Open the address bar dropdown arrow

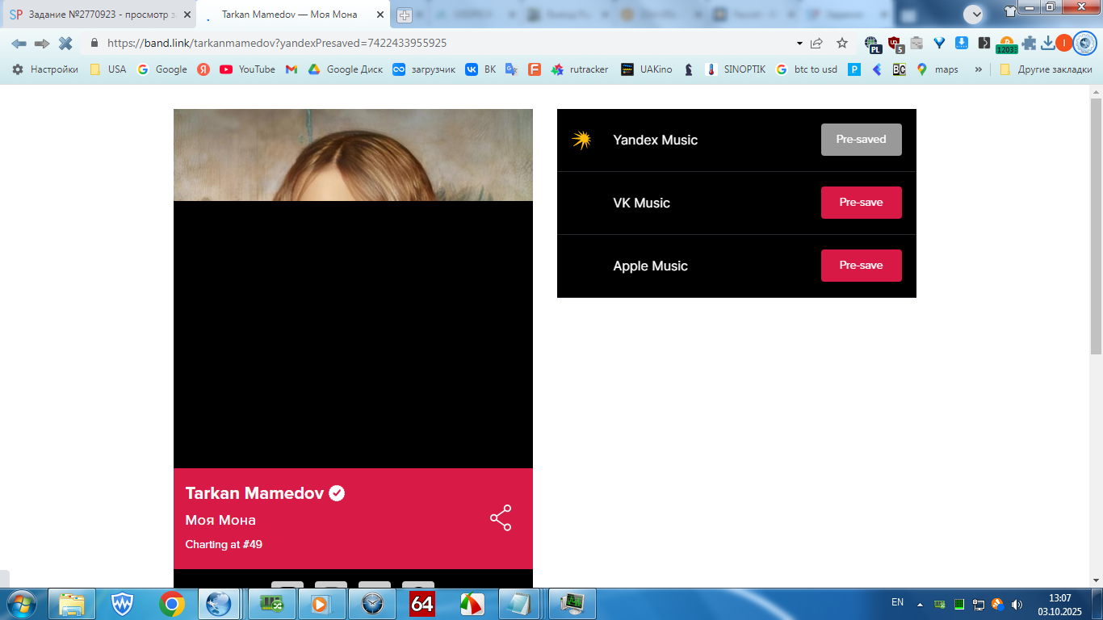point(799,44)
